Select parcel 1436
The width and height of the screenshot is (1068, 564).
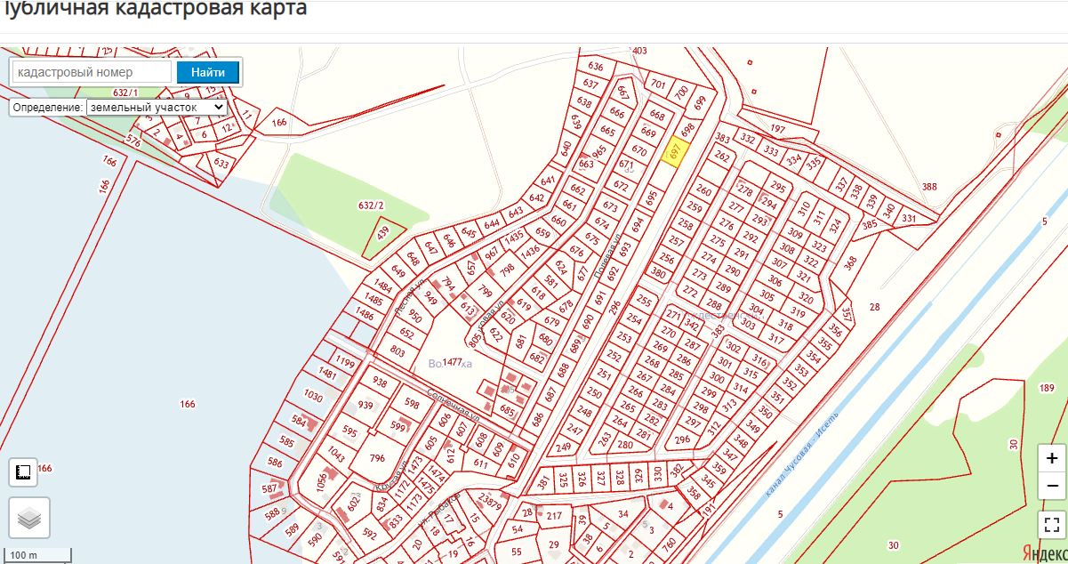[x=530, y=252]
